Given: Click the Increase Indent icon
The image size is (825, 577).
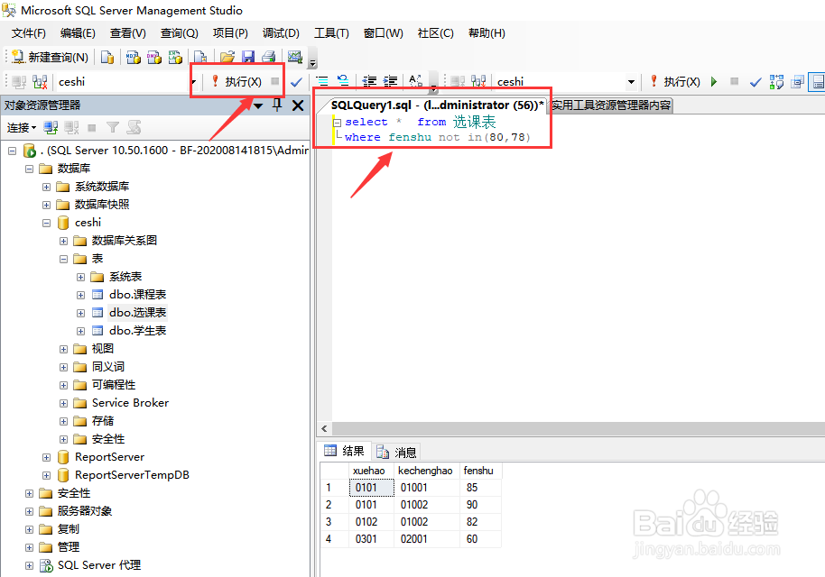Looking at the screenshot, I should click(x=388, y=81).
